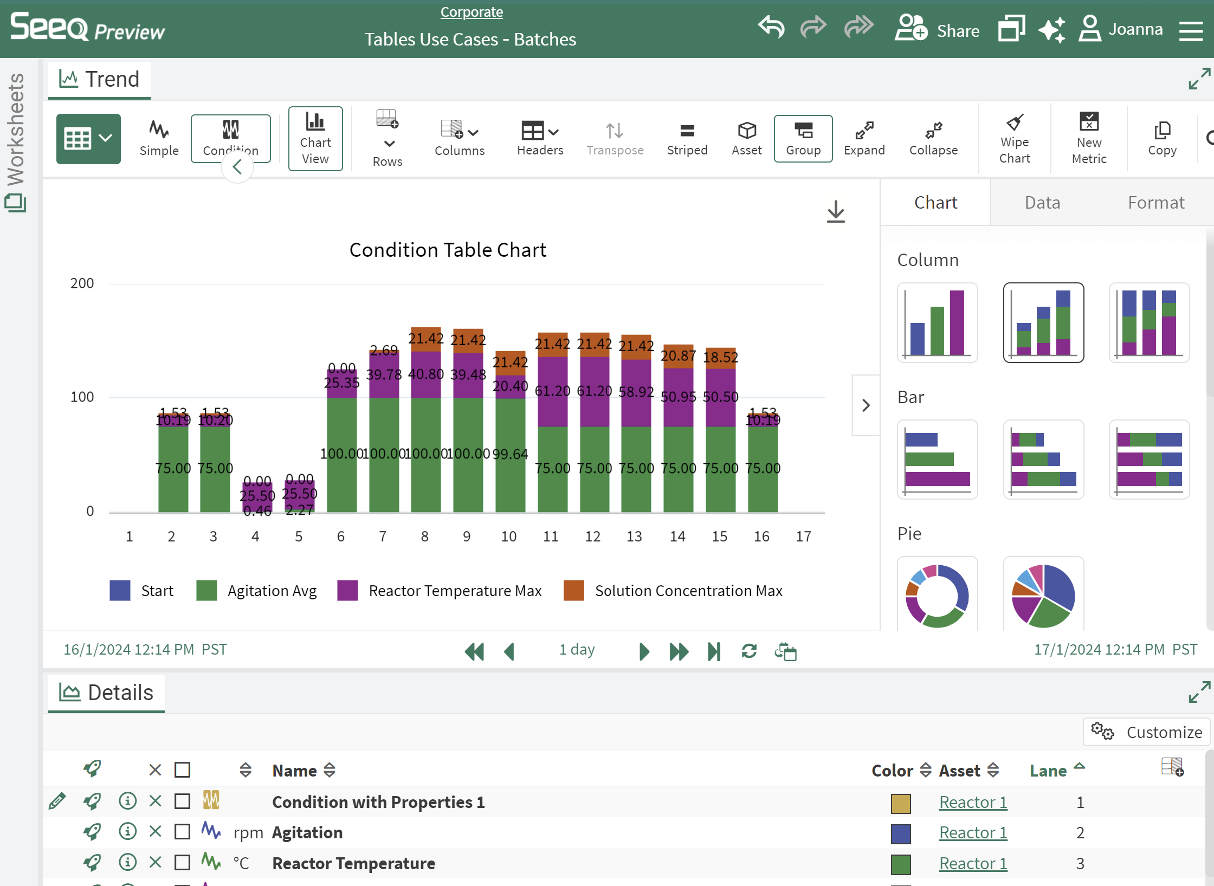Open green color swatch for Reactor Temperature
This screenshot has height=886, width=1214.
pos(900,864)
